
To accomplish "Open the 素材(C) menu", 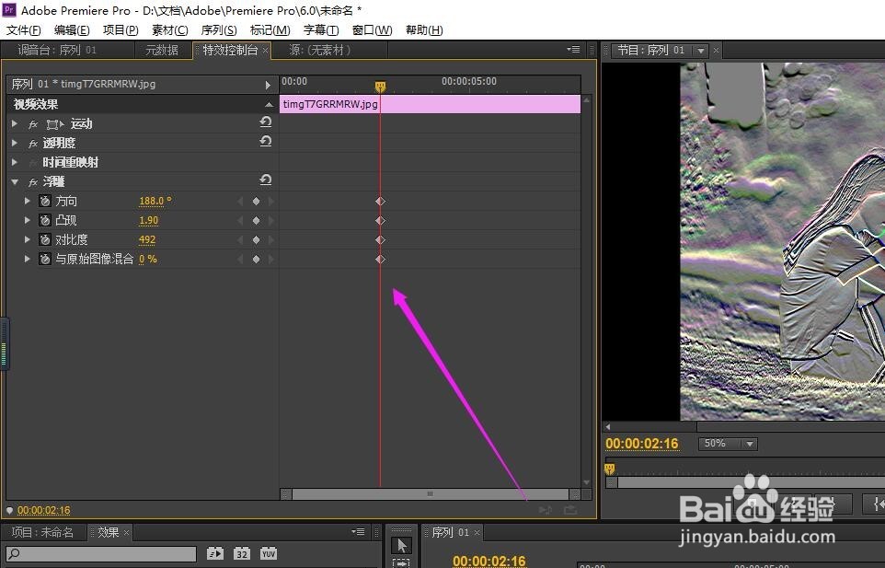I will [x=170, y=30].
